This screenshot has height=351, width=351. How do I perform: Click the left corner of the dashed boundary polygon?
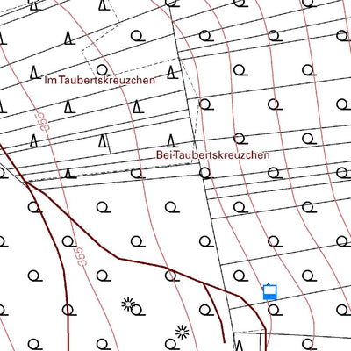tap(82, 52)
